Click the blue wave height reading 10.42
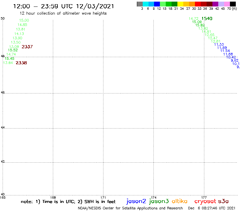Screen dimensions: 240x211 [x=231, y=57]
